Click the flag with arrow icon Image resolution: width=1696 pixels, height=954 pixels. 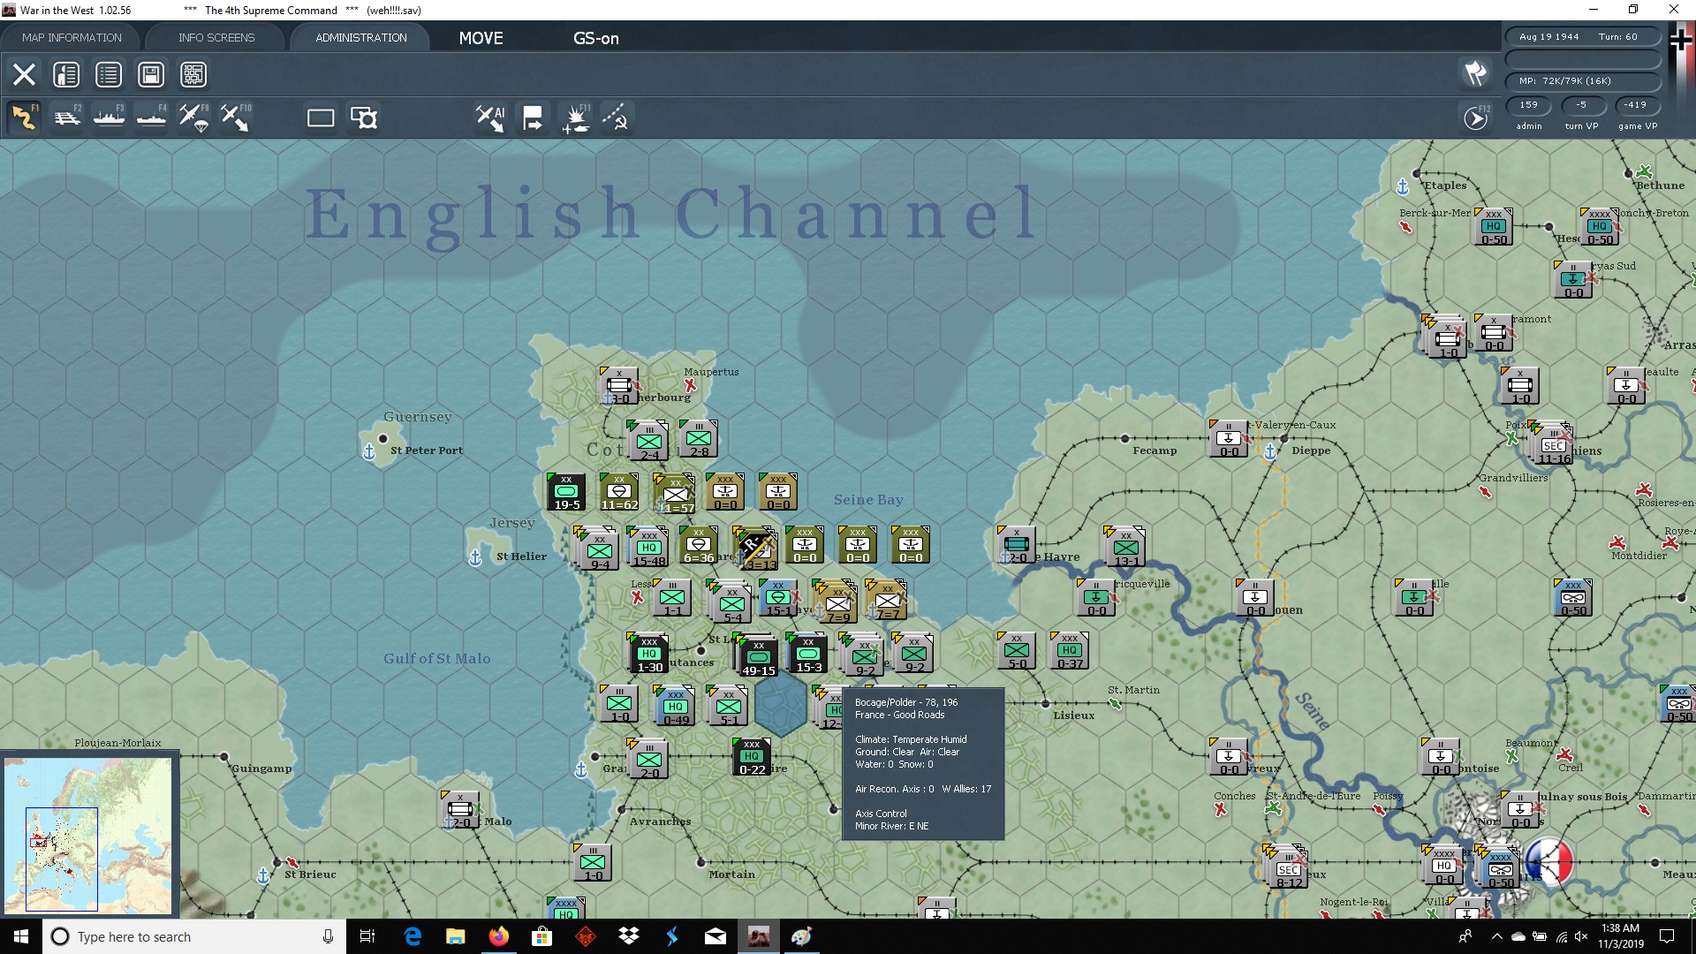[533, 117]
